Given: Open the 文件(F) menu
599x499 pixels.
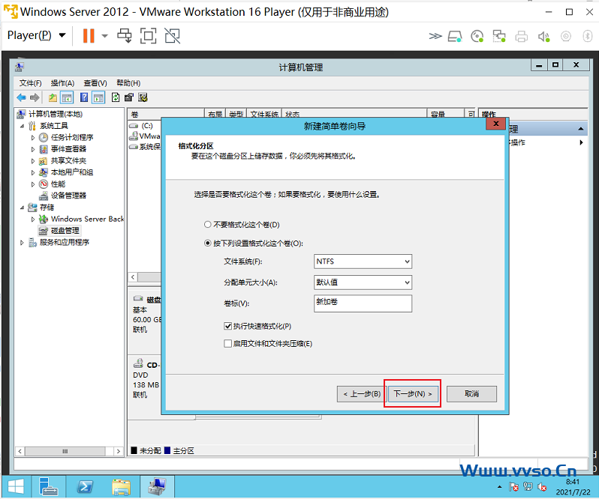Looking at the screenshot, I should pyautogui.click(x=30, y=83).
